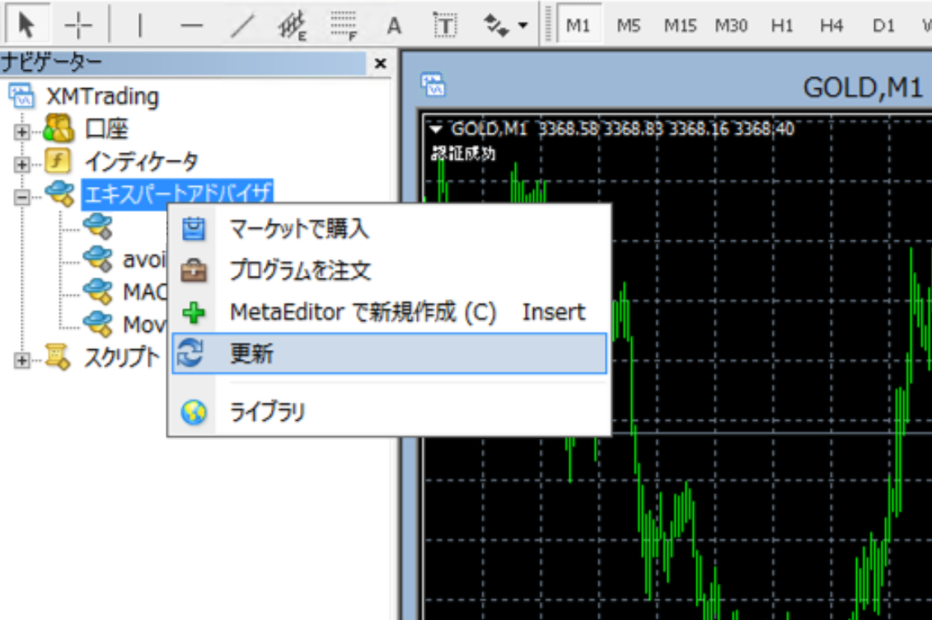
Task: Switch chart to H4 timeframe
Action: pyautogui.click(x=831, y=26)
